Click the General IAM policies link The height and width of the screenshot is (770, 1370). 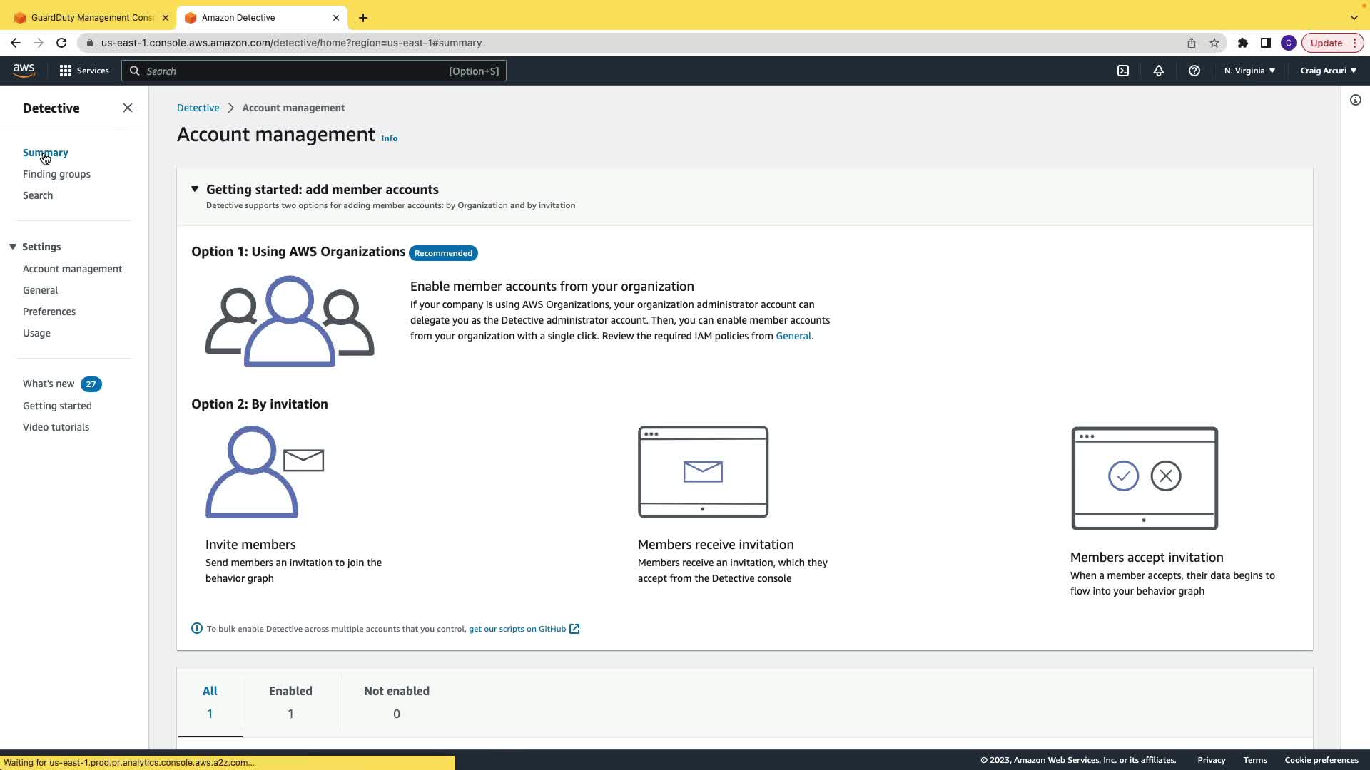(x=793, y=336)
